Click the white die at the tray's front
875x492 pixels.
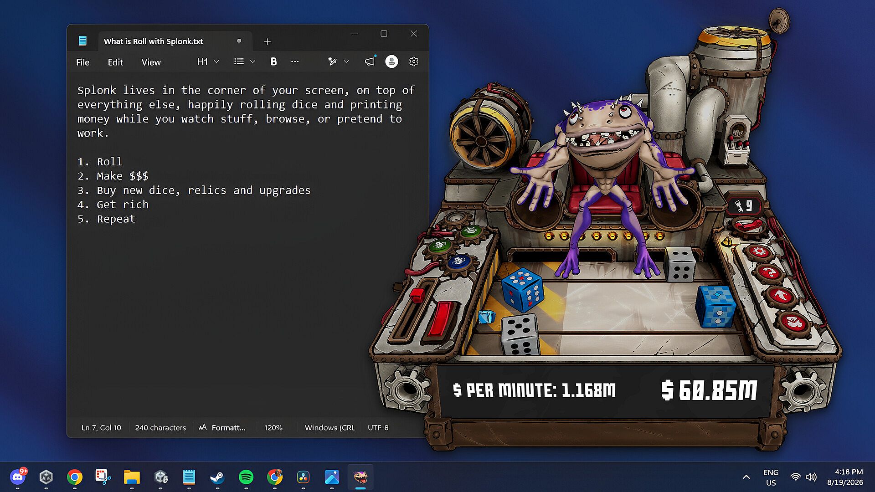pyautogui.click(x=520, y=335)
